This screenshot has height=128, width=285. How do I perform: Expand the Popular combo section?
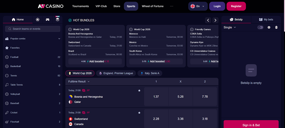coord(33,39)
